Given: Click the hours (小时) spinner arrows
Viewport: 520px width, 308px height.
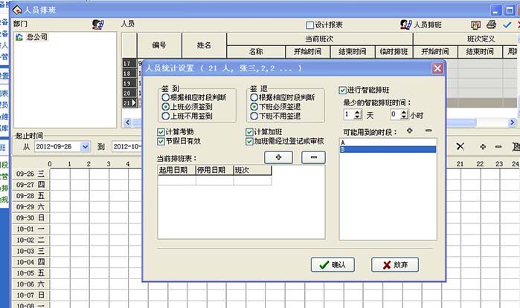Looking at the screenshot, I should (404, 114).
